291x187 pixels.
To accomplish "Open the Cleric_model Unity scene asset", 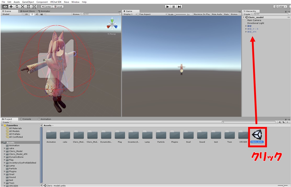I will tap(257, 135).
